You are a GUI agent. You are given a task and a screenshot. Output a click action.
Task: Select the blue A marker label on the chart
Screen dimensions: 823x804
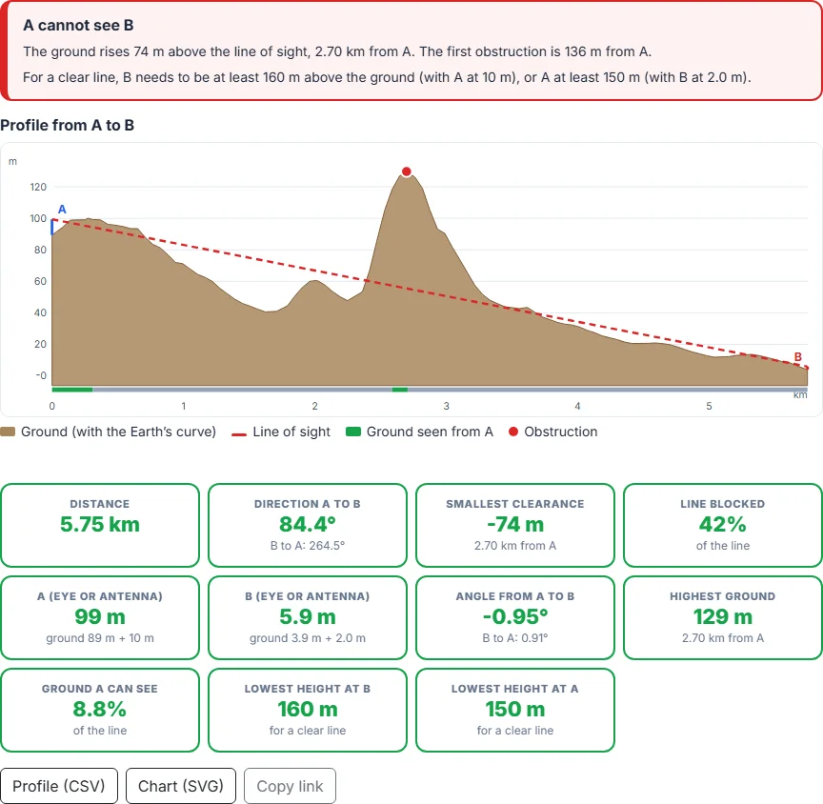click(62, 210)
